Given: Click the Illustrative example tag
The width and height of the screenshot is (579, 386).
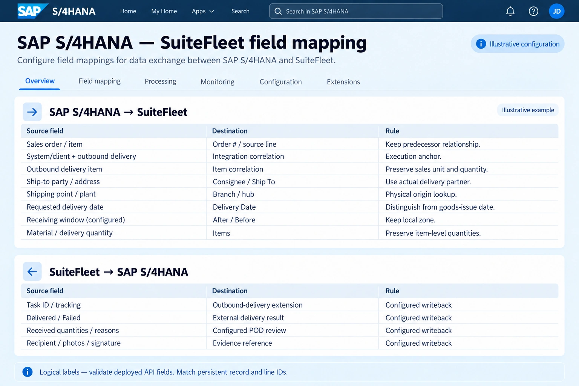Looking at the screenshot, I should pos(528,110).
